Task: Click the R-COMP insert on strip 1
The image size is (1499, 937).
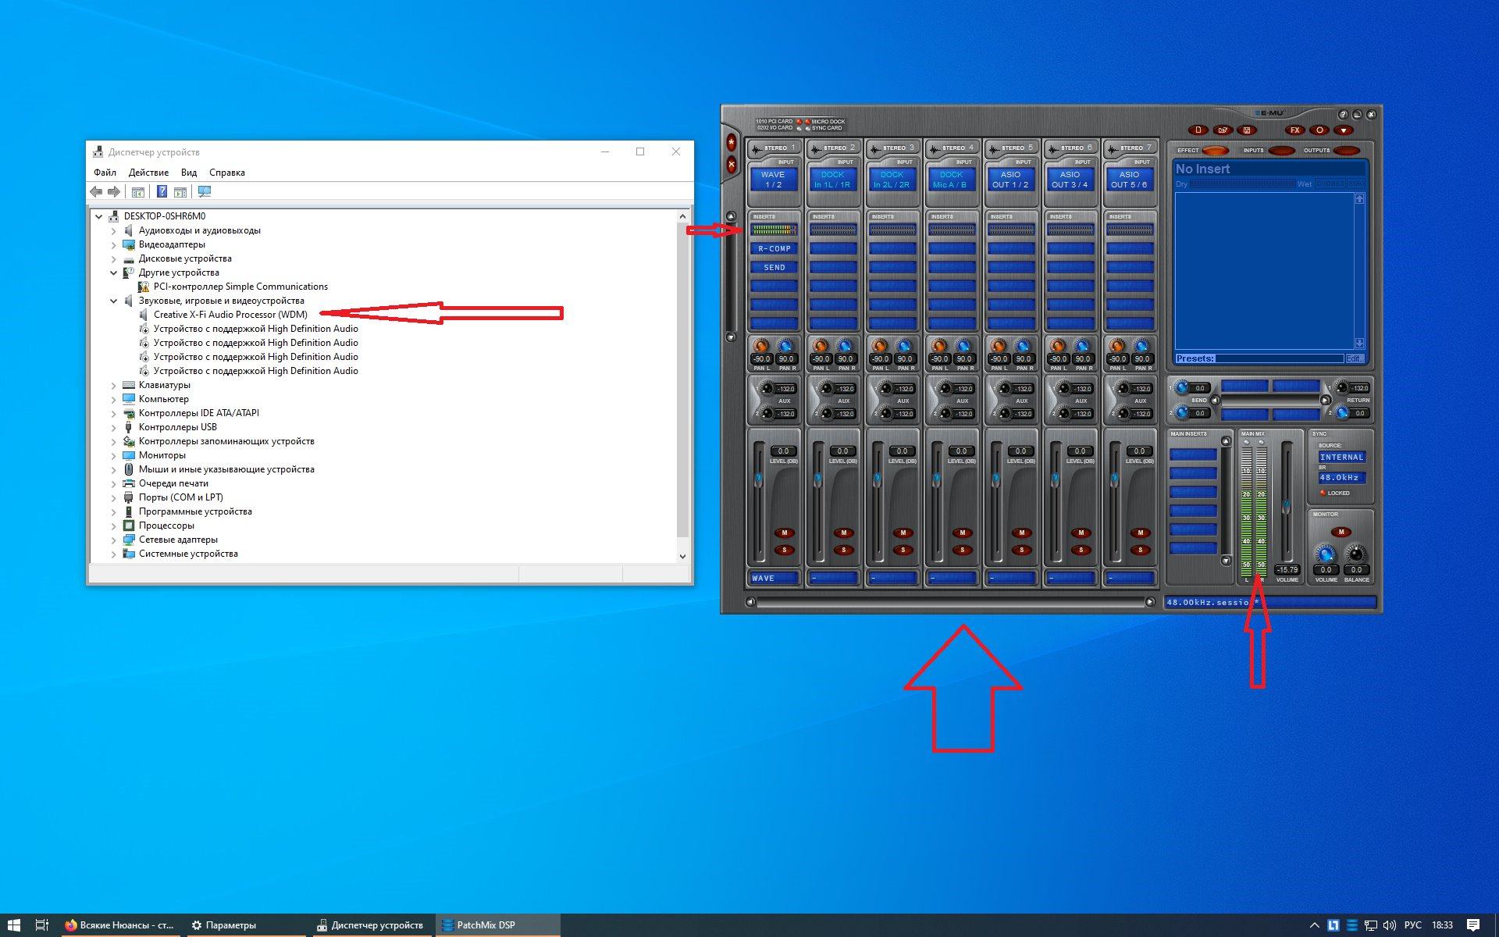Action: coord(774,249)
